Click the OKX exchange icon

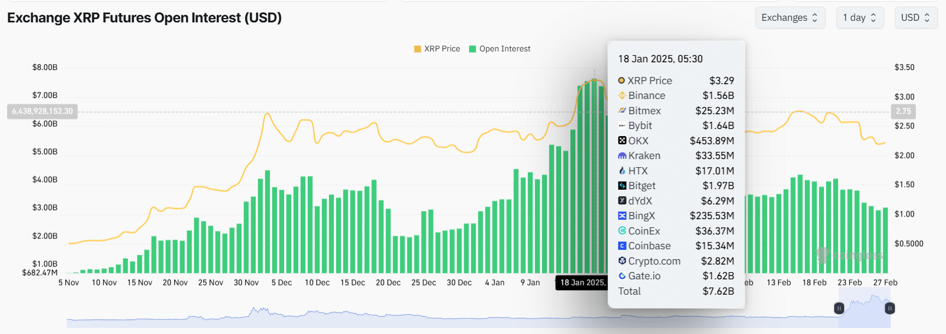point(622,140)
